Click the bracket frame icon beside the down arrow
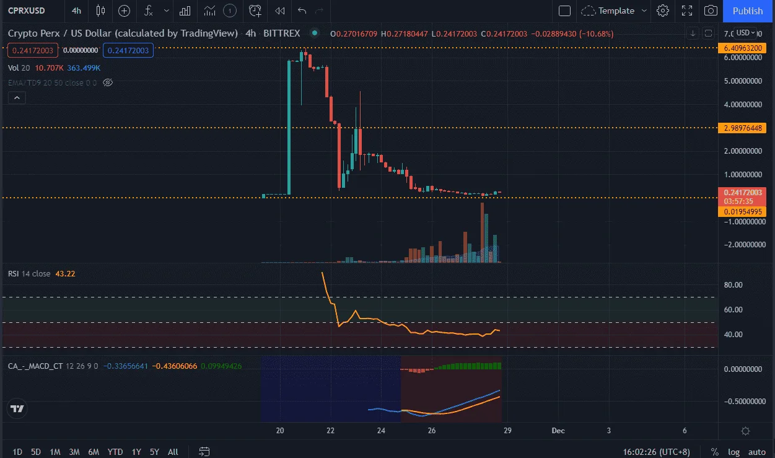Screen dimensions: 775x458 coord(708,33)
